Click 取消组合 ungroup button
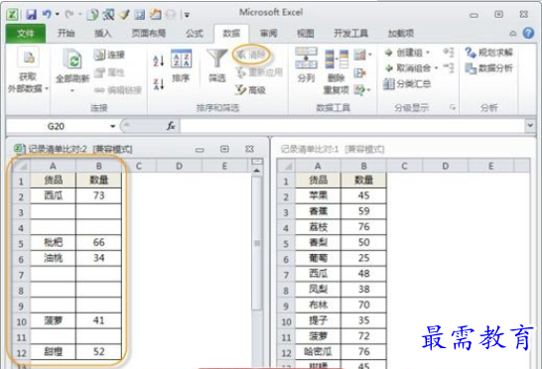 click(x=411, y=68)
